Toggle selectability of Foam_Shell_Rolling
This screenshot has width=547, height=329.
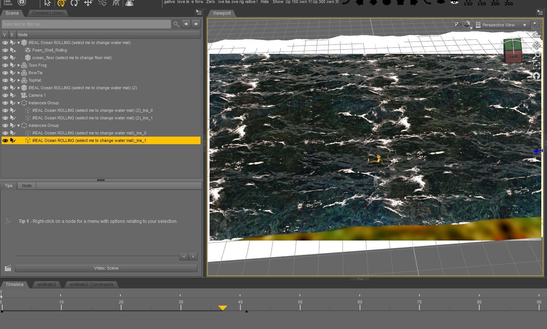pyautogui.click(x=13, y=50)
